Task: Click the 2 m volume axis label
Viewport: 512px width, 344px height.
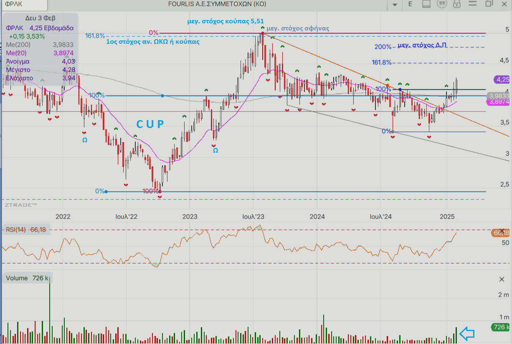Action: click(503, 295)
